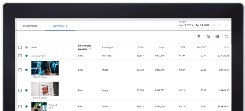Click '1200 X 628 jpg' under concert image
Viewport: 245px width, 111px height.
coord(39,77)
